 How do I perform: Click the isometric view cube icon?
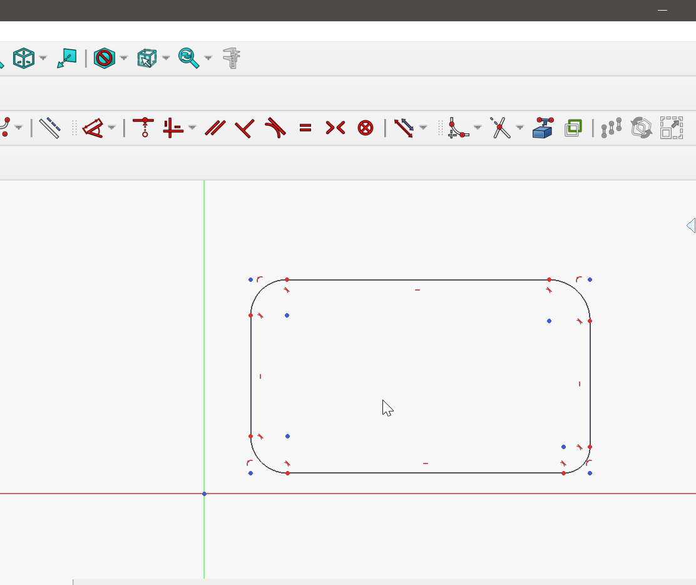click(x=24, y=58)
